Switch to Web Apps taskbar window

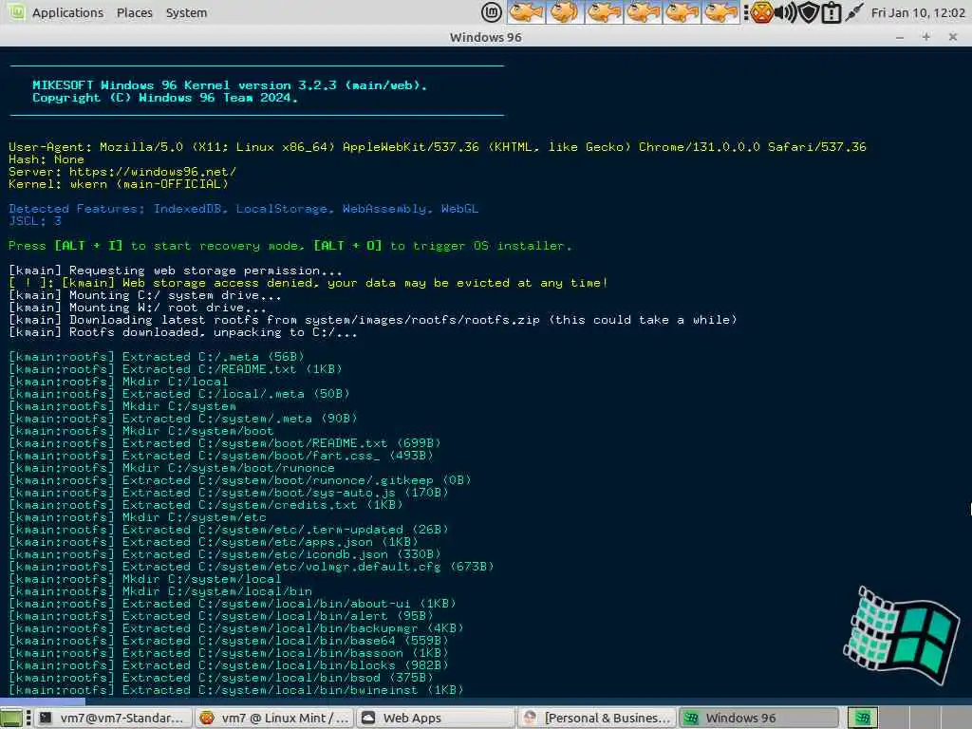tap(436, 718)
